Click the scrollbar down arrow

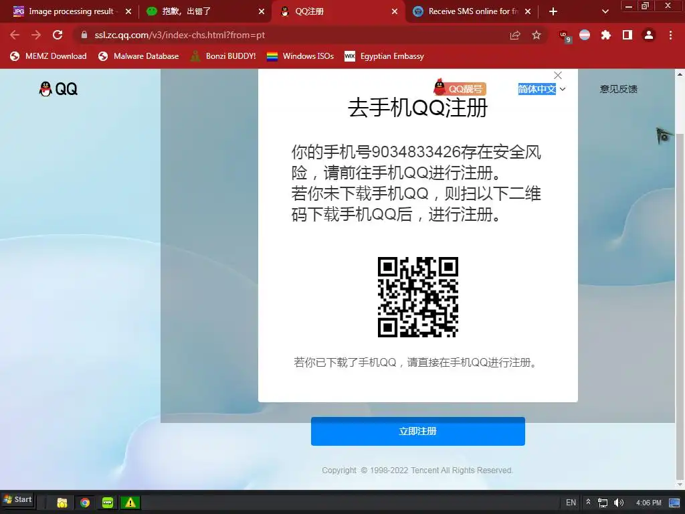(680, 485)
